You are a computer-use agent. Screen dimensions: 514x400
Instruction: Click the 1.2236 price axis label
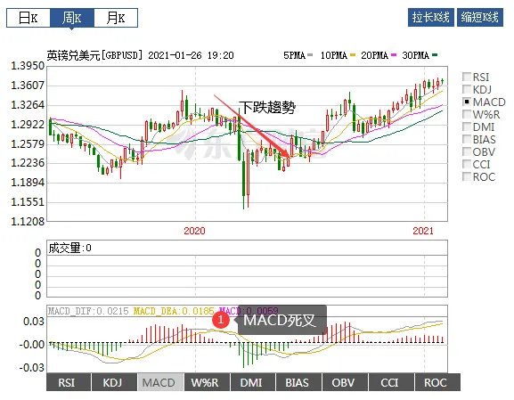tap(28, 163)
